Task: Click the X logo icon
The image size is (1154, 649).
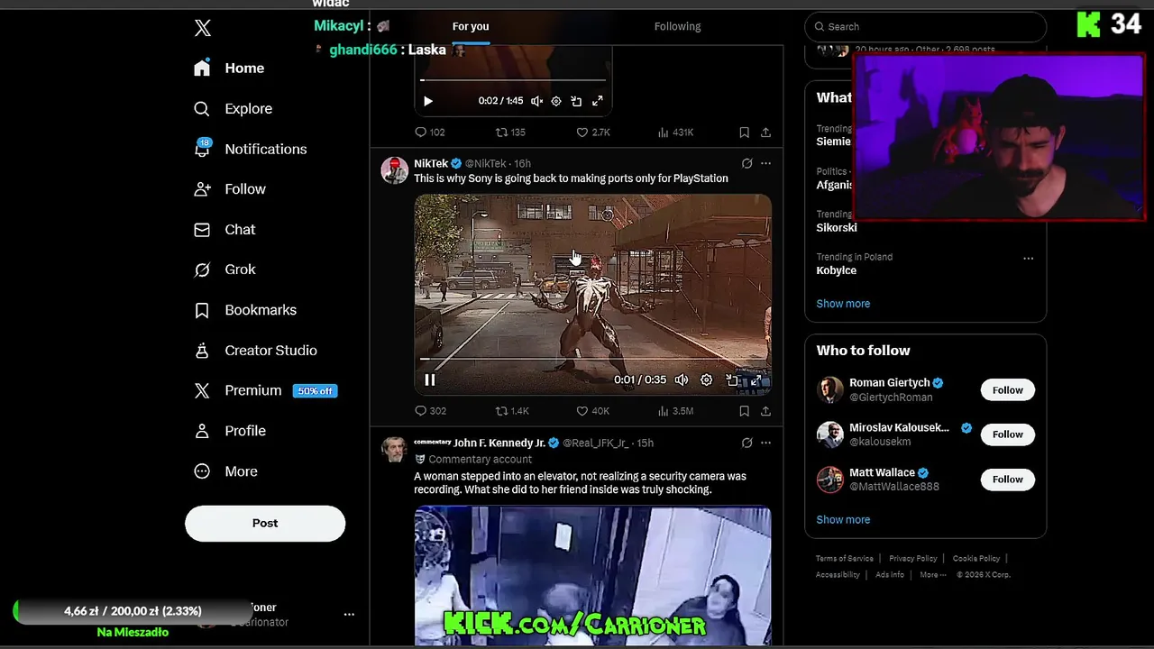Action: click(x=203, y=28)
